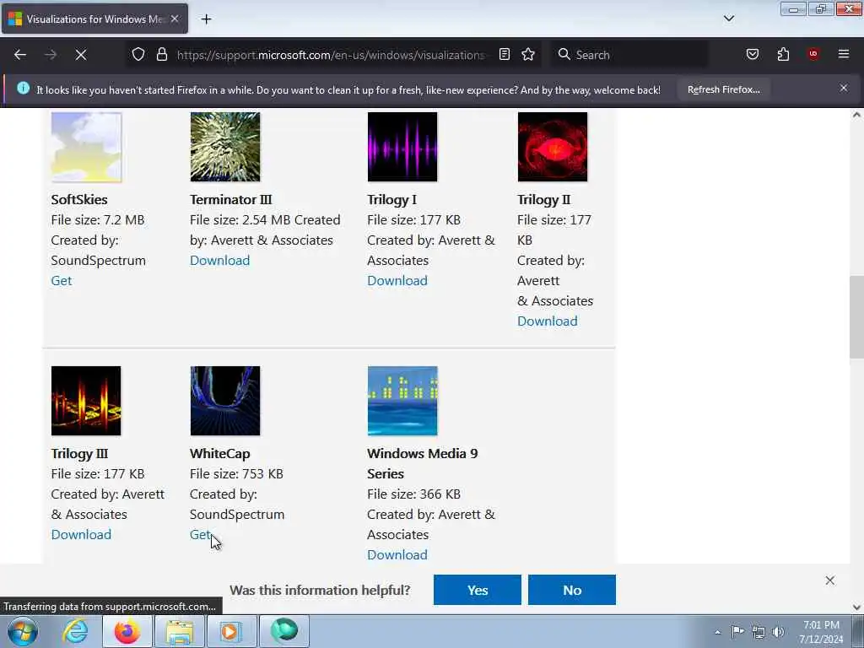
Task: Open a new tab with the plus button
Action: (206, 19)
